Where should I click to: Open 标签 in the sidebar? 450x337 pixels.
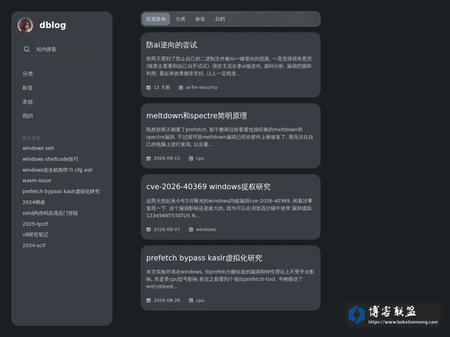[x=28, y=88]
